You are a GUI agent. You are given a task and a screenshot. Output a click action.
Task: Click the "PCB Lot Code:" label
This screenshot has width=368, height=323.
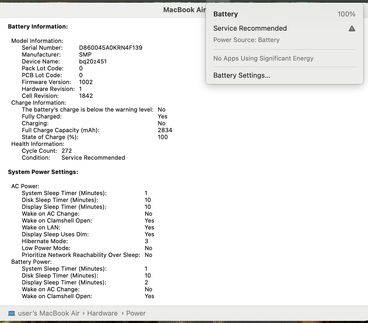pos(42,75)
